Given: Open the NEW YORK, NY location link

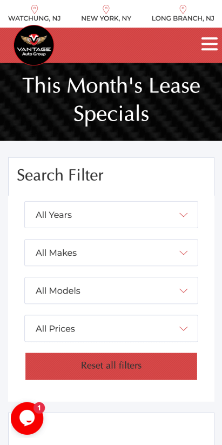Looking at the screenshot, I should [106, 18].
